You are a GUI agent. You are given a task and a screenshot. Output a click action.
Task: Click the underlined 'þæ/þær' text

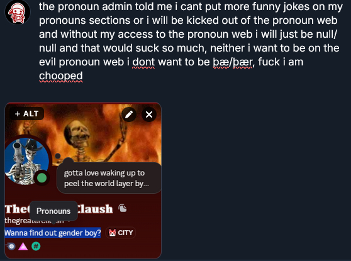tap(233, 62)
